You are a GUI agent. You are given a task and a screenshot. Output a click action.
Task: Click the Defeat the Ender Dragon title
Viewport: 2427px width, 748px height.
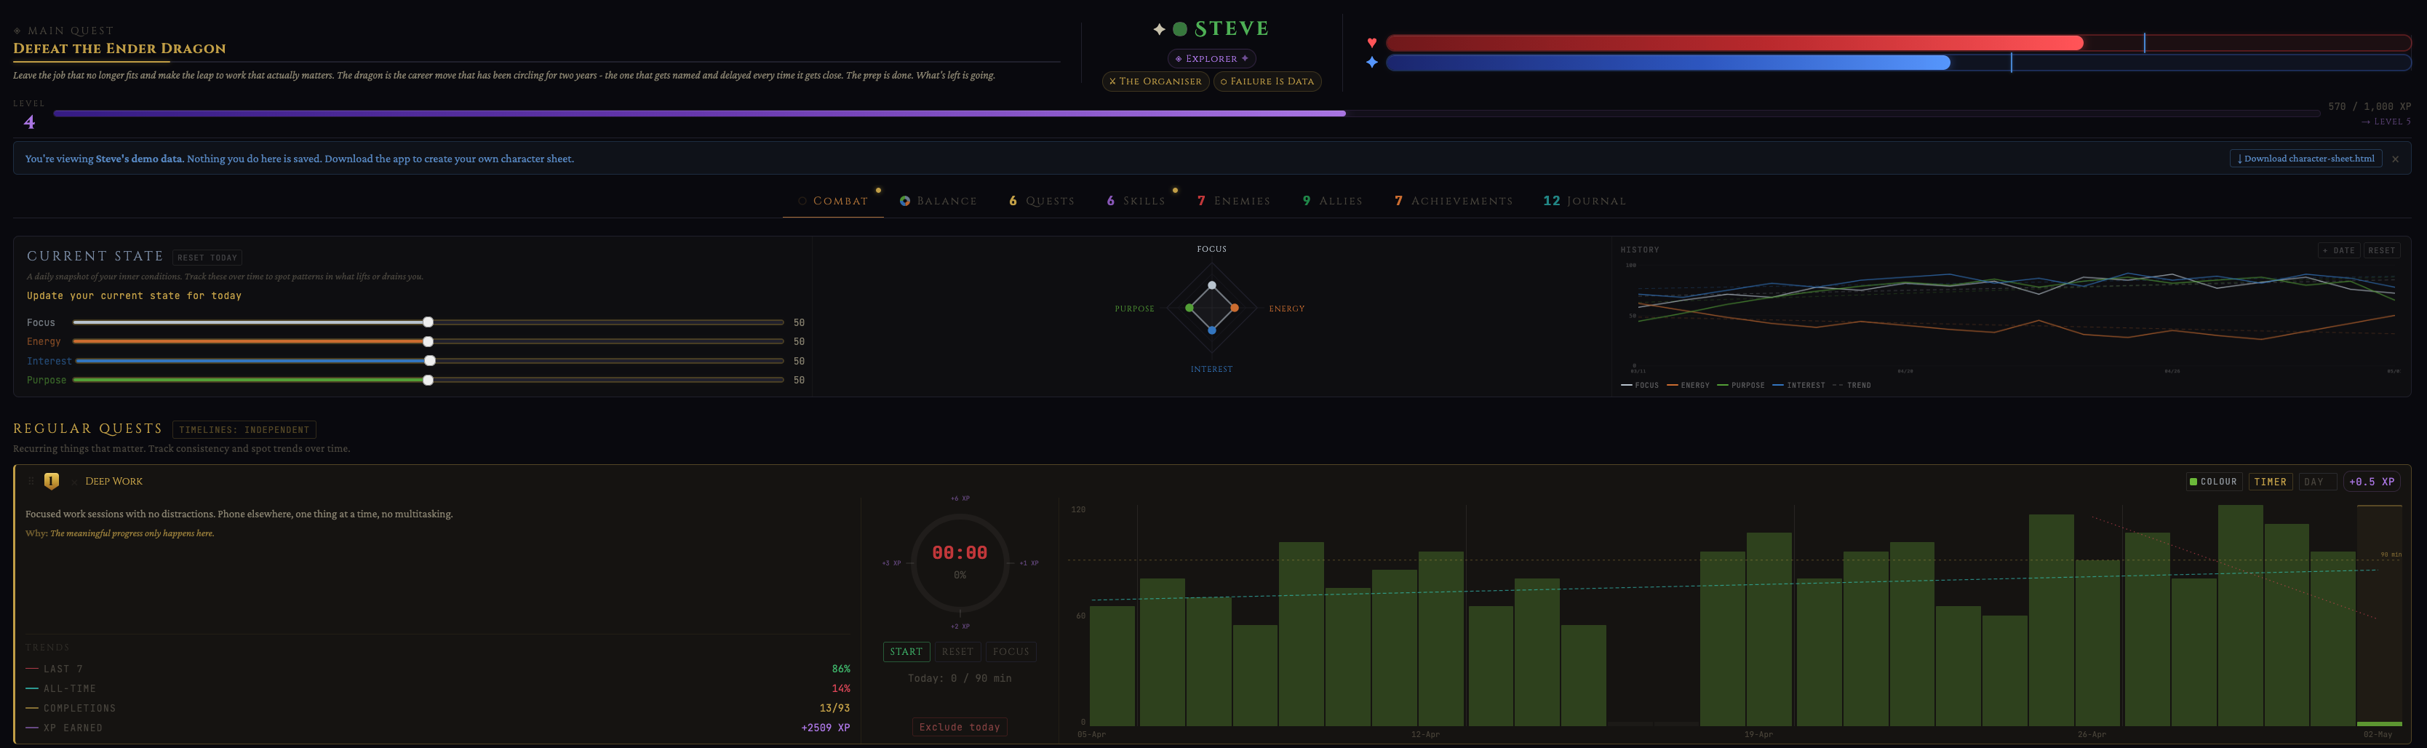tap(119, 48)
